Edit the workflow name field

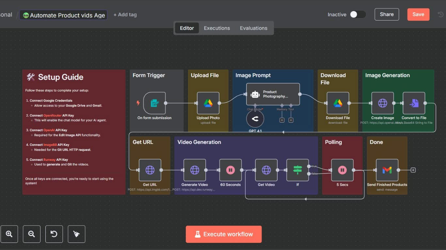click(x=63, y=15)
